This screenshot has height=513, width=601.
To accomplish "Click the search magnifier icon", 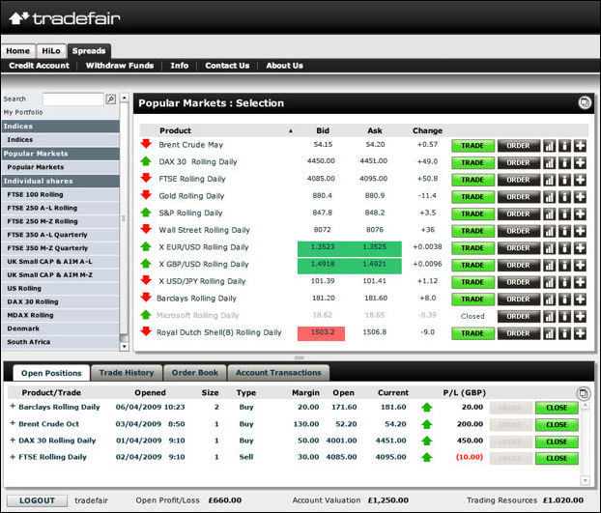I will click(111, 99).
